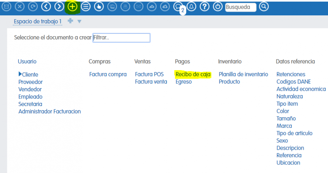Click the Datos referencia heading

(x=296, y=61)
